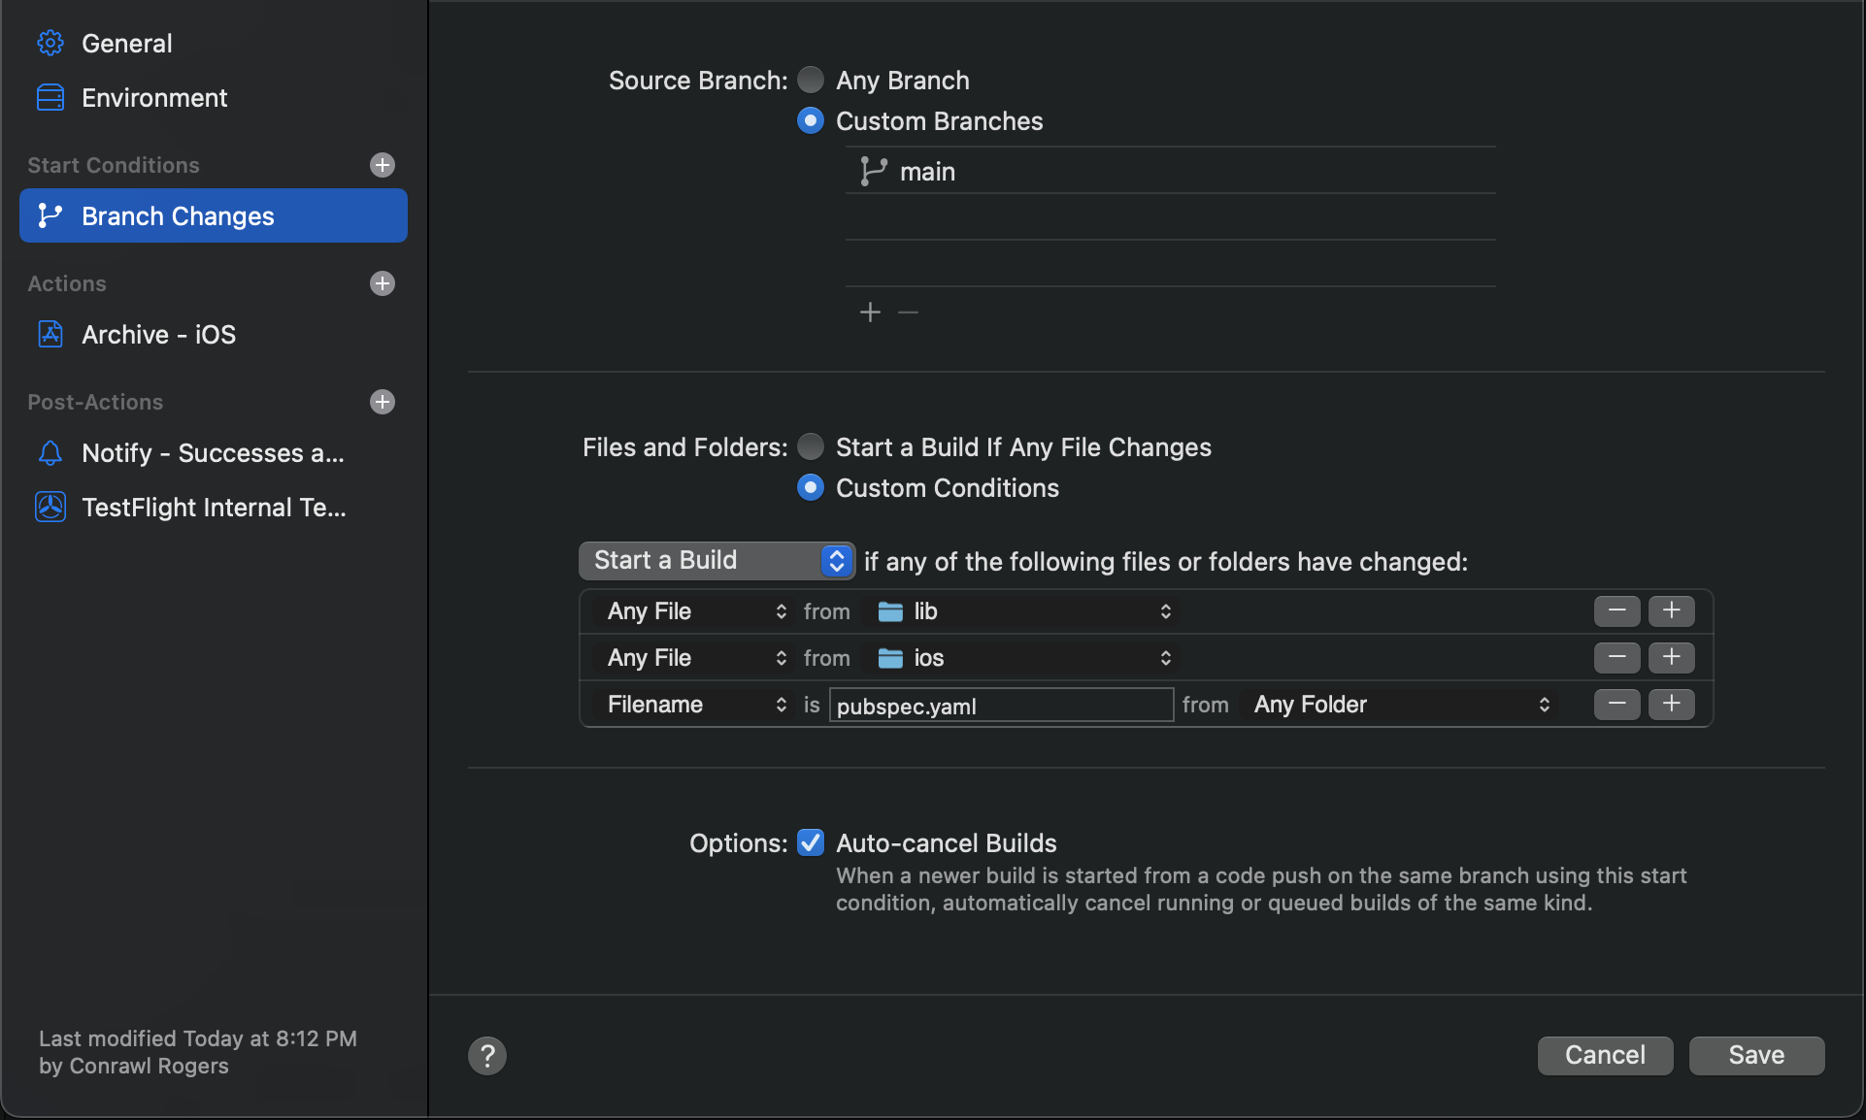Image resolution: width=1866 pixels, height=1120 pixels.
Task: Select the Environment sidebar icon
Action: [x=50, y=97]
